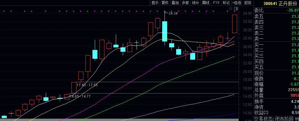Click the 净资 net asset row

(x=276, y=107)
